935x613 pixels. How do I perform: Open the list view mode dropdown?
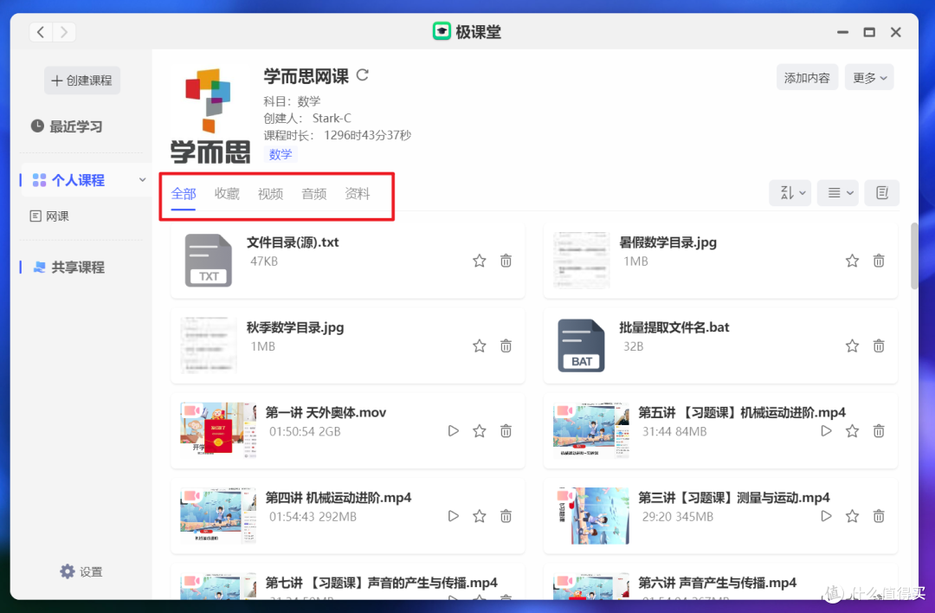pos(838,192)
